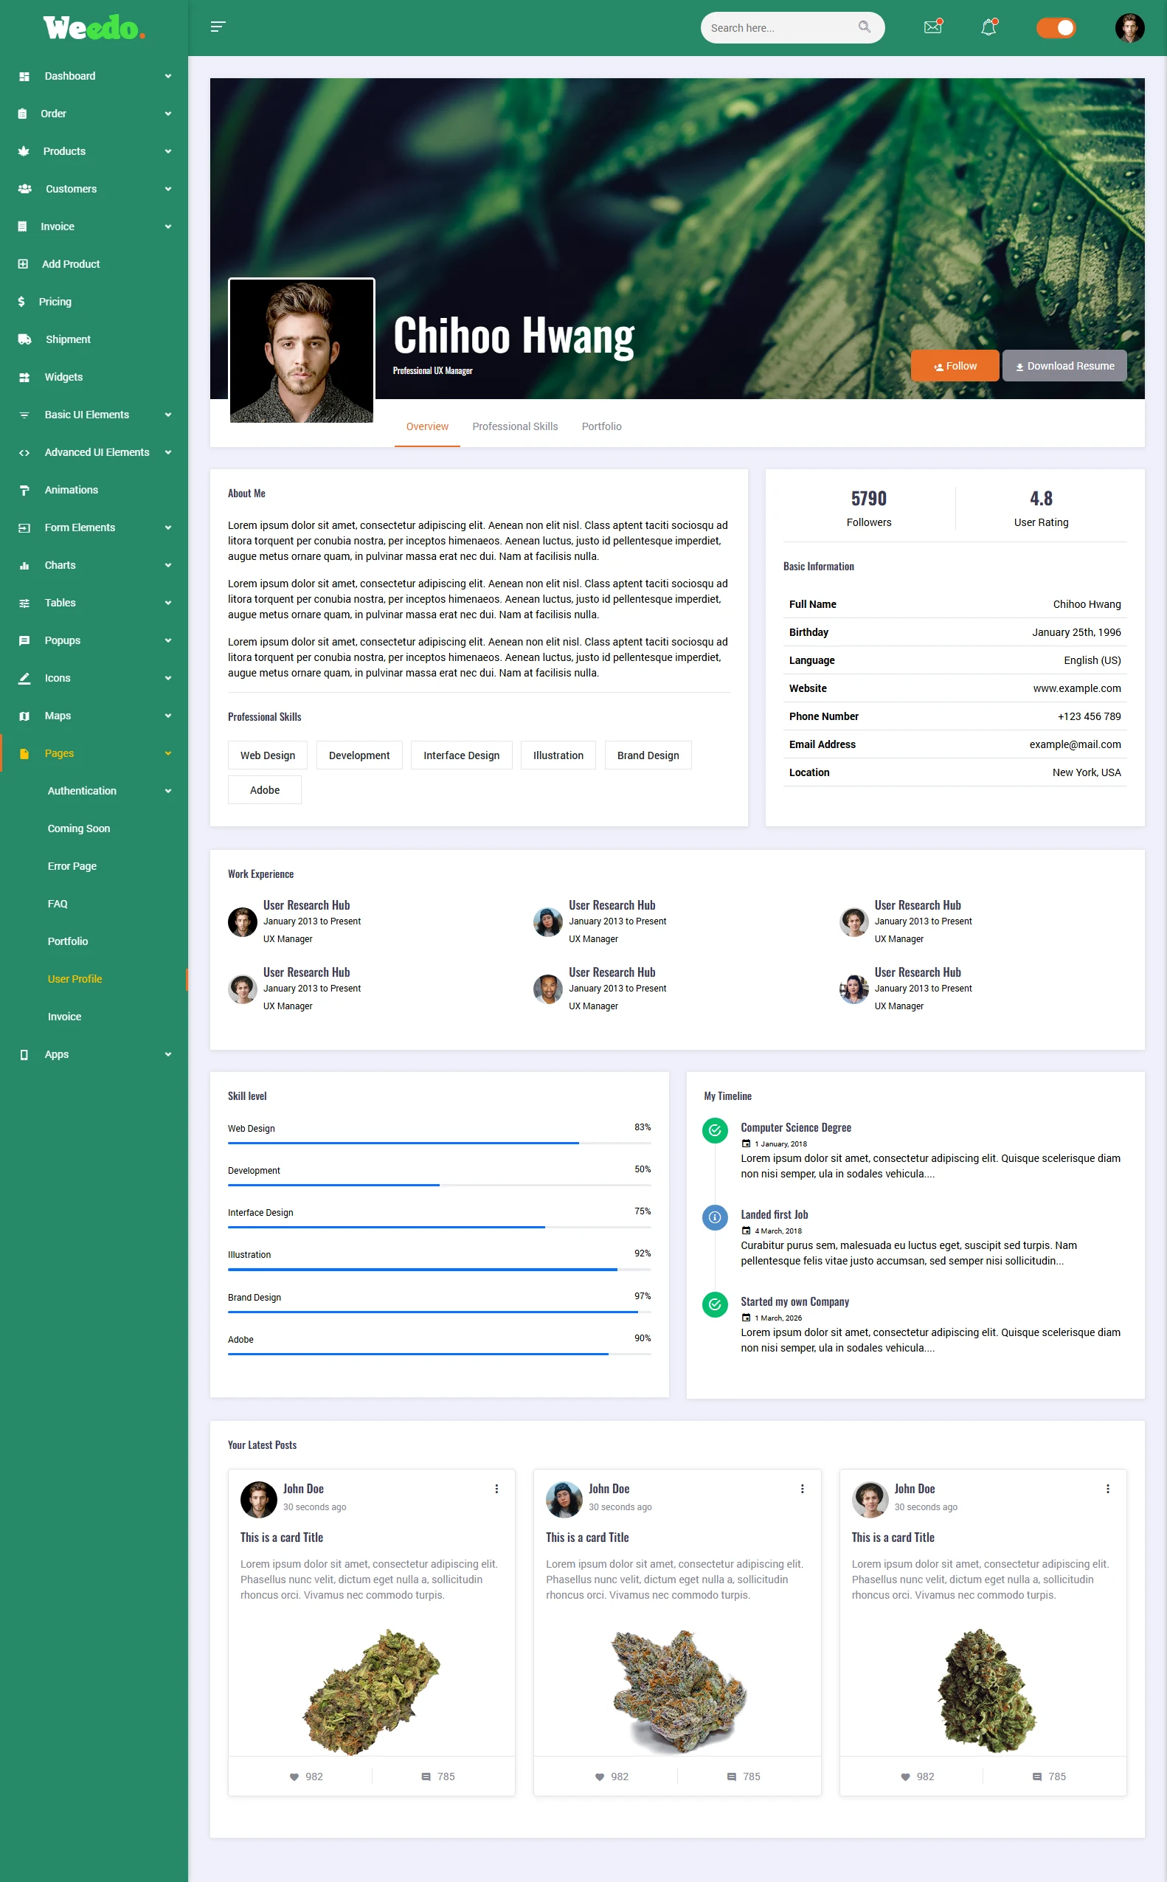
Task: Click the Download Resume button
Action: pos(1064,366)
